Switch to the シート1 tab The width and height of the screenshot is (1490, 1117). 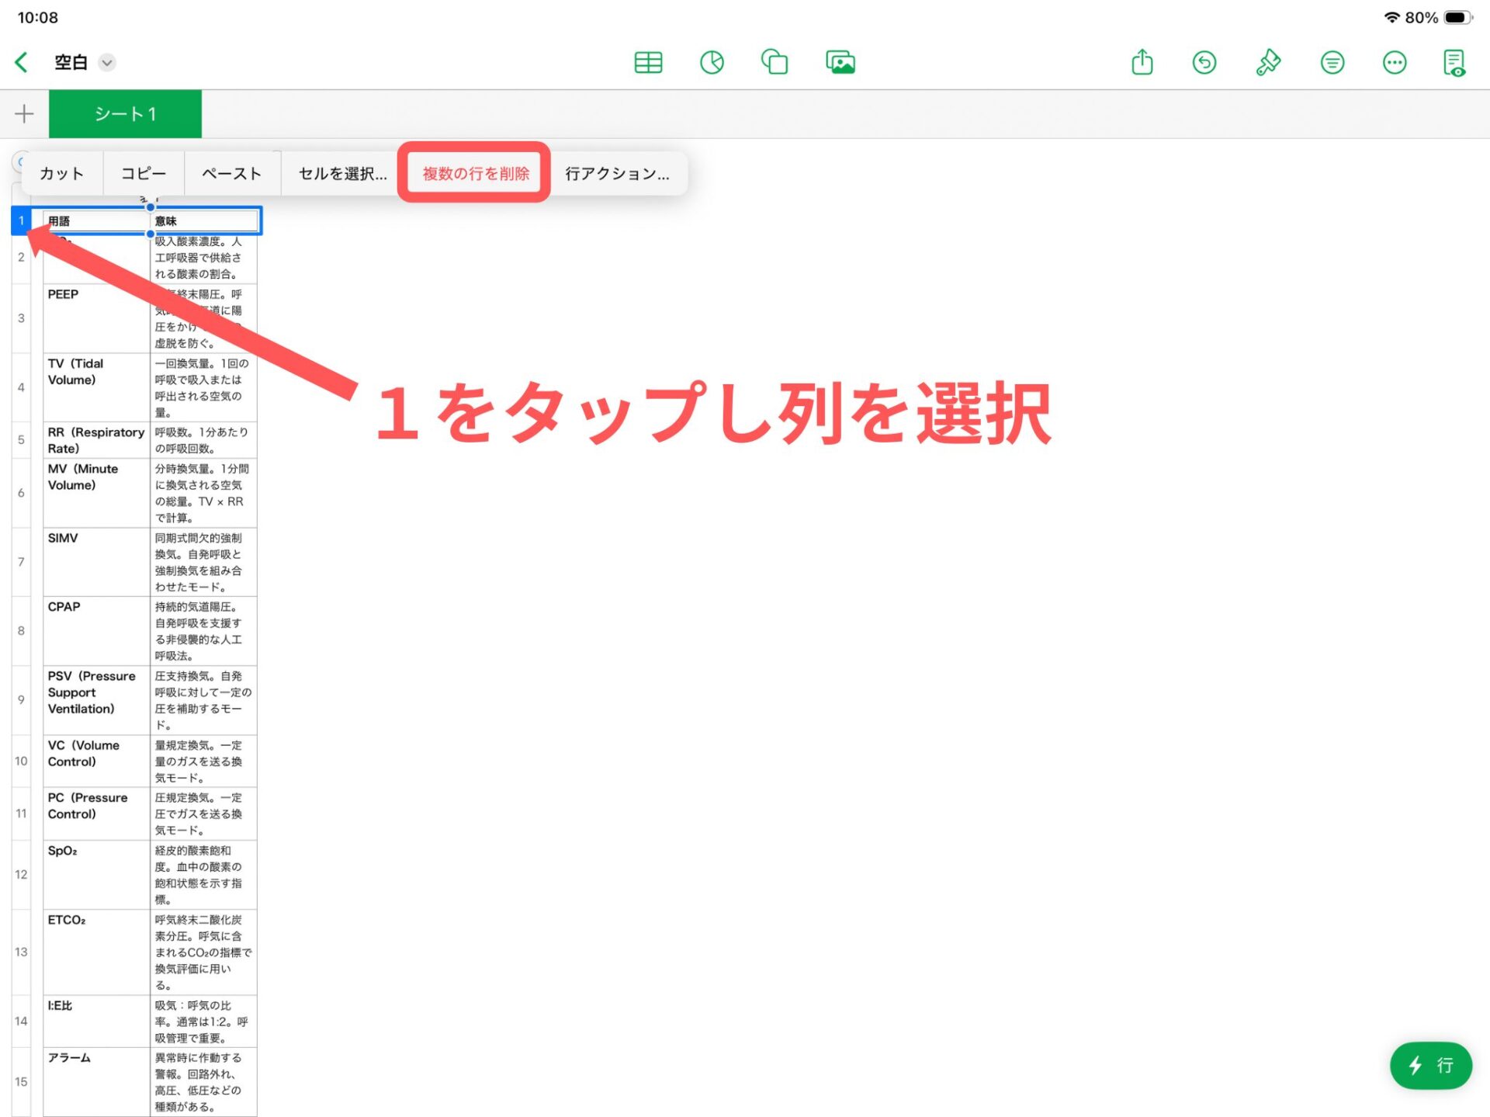point(125,114)
